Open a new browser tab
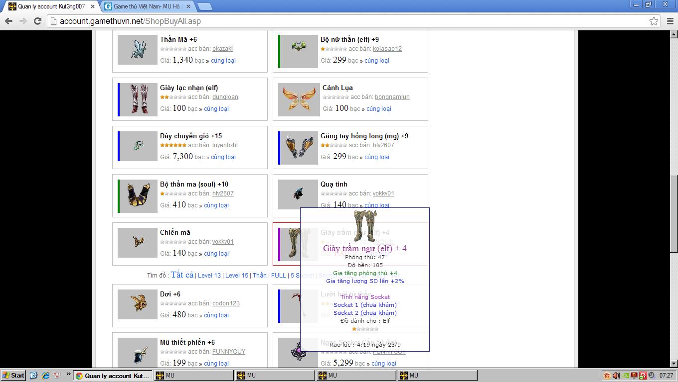Viewport: 678px width, 382px height. (204, 6)
